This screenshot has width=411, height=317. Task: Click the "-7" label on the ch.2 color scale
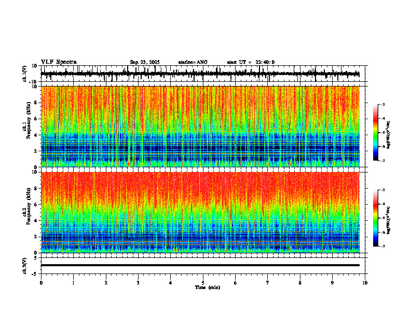tap(382, 246)
